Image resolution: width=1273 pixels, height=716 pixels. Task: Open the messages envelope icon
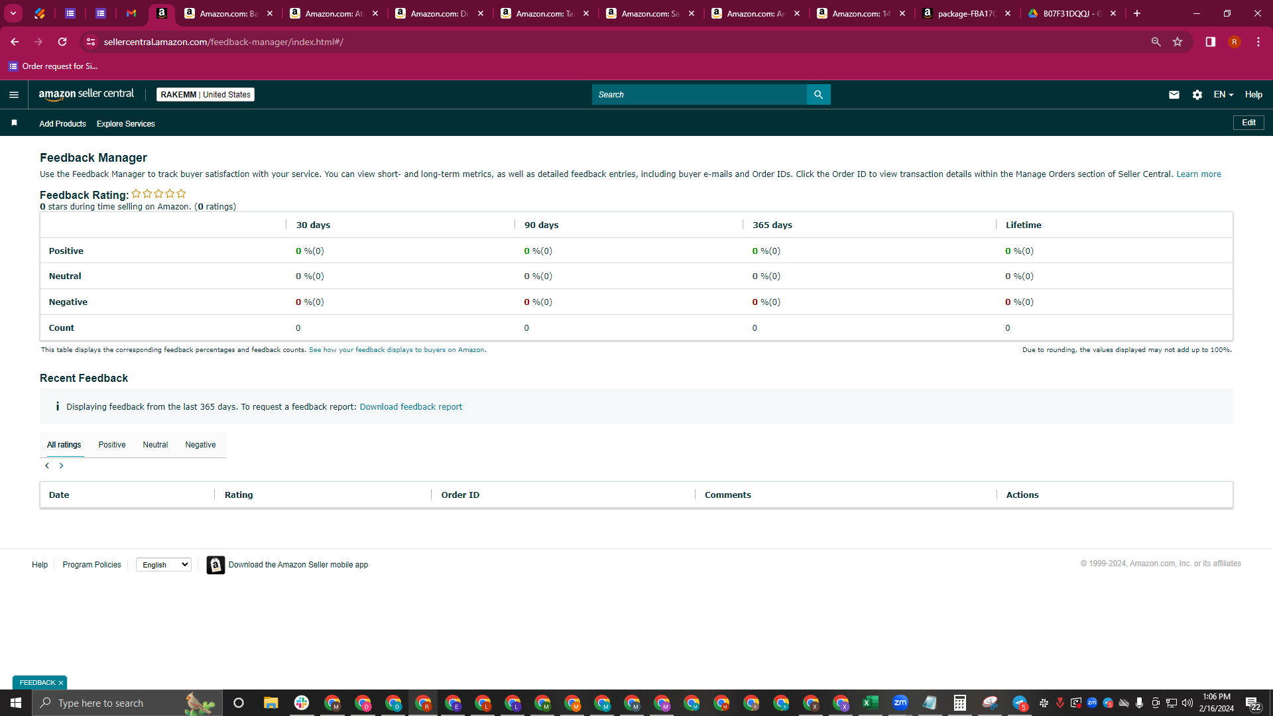point(1174,95)
